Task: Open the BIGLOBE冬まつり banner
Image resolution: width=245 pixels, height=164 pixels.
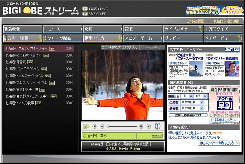Action: pyautogui.click(x=214, y=10)
